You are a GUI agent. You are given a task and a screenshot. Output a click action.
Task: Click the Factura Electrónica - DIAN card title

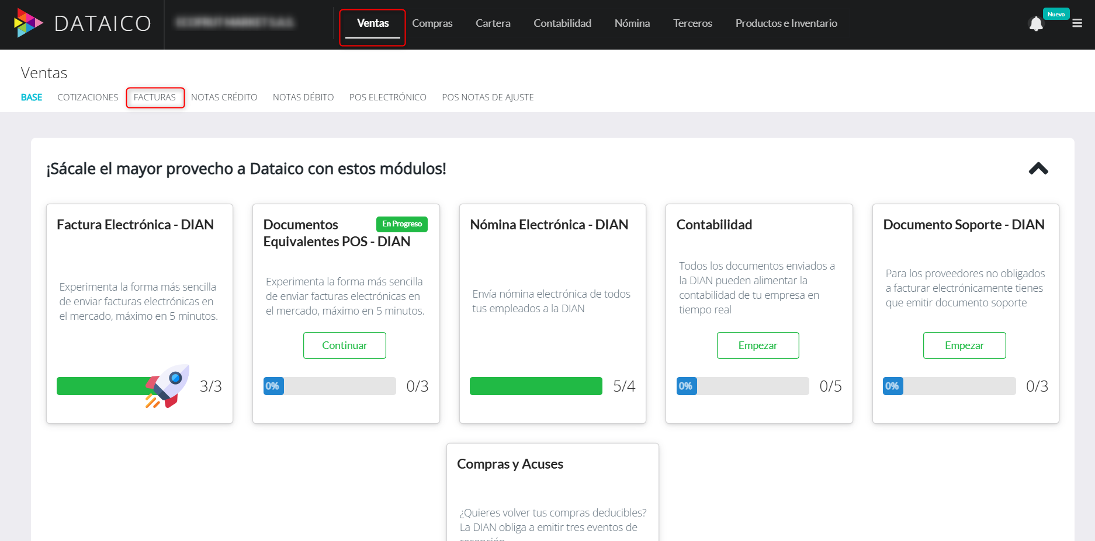pos(135,225)
